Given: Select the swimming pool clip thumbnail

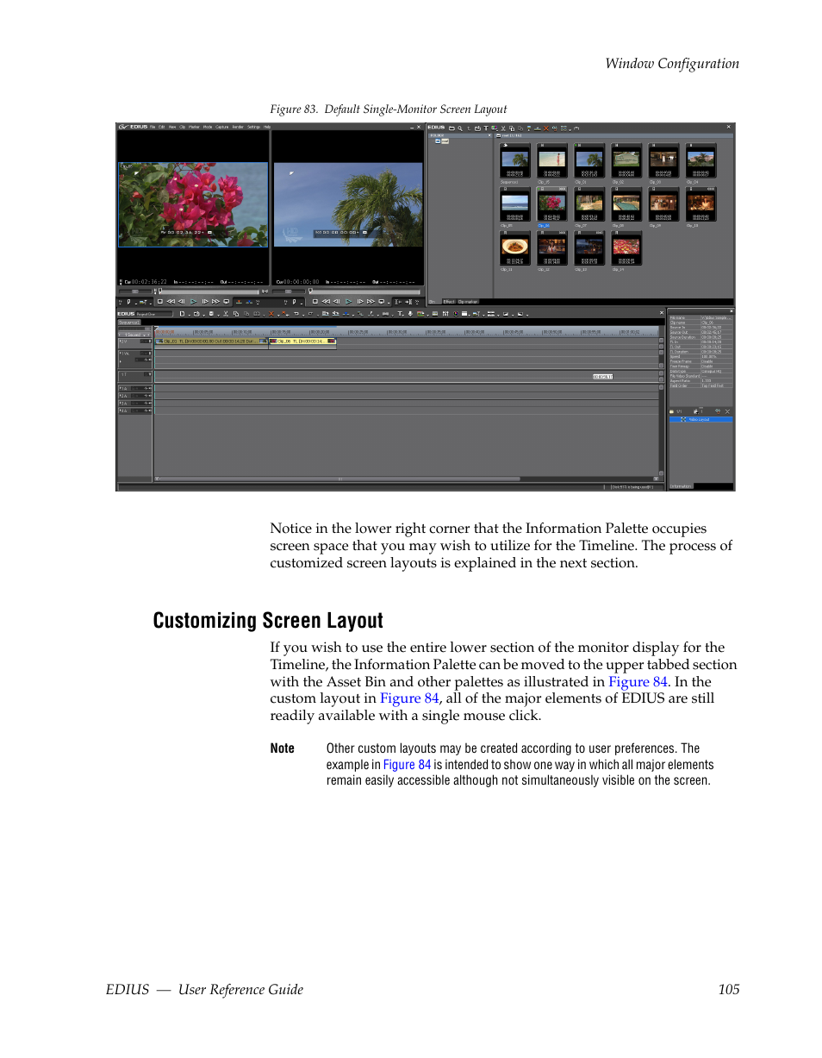Looking at the screenshot, I should click(626, 204).
